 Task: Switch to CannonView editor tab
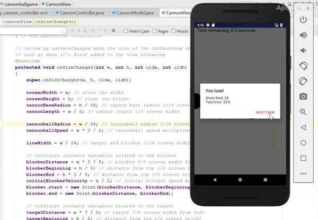click(176, 13)
